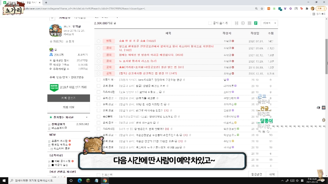The width and height of the screenshot is (328, 184).
Task: Open the 베스트게시글 best posts board
Action: point(59,128)
